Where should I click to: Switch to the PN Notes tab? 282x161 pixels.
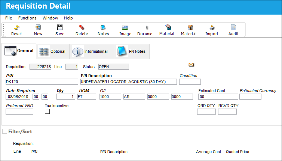(x=132, y=51)
